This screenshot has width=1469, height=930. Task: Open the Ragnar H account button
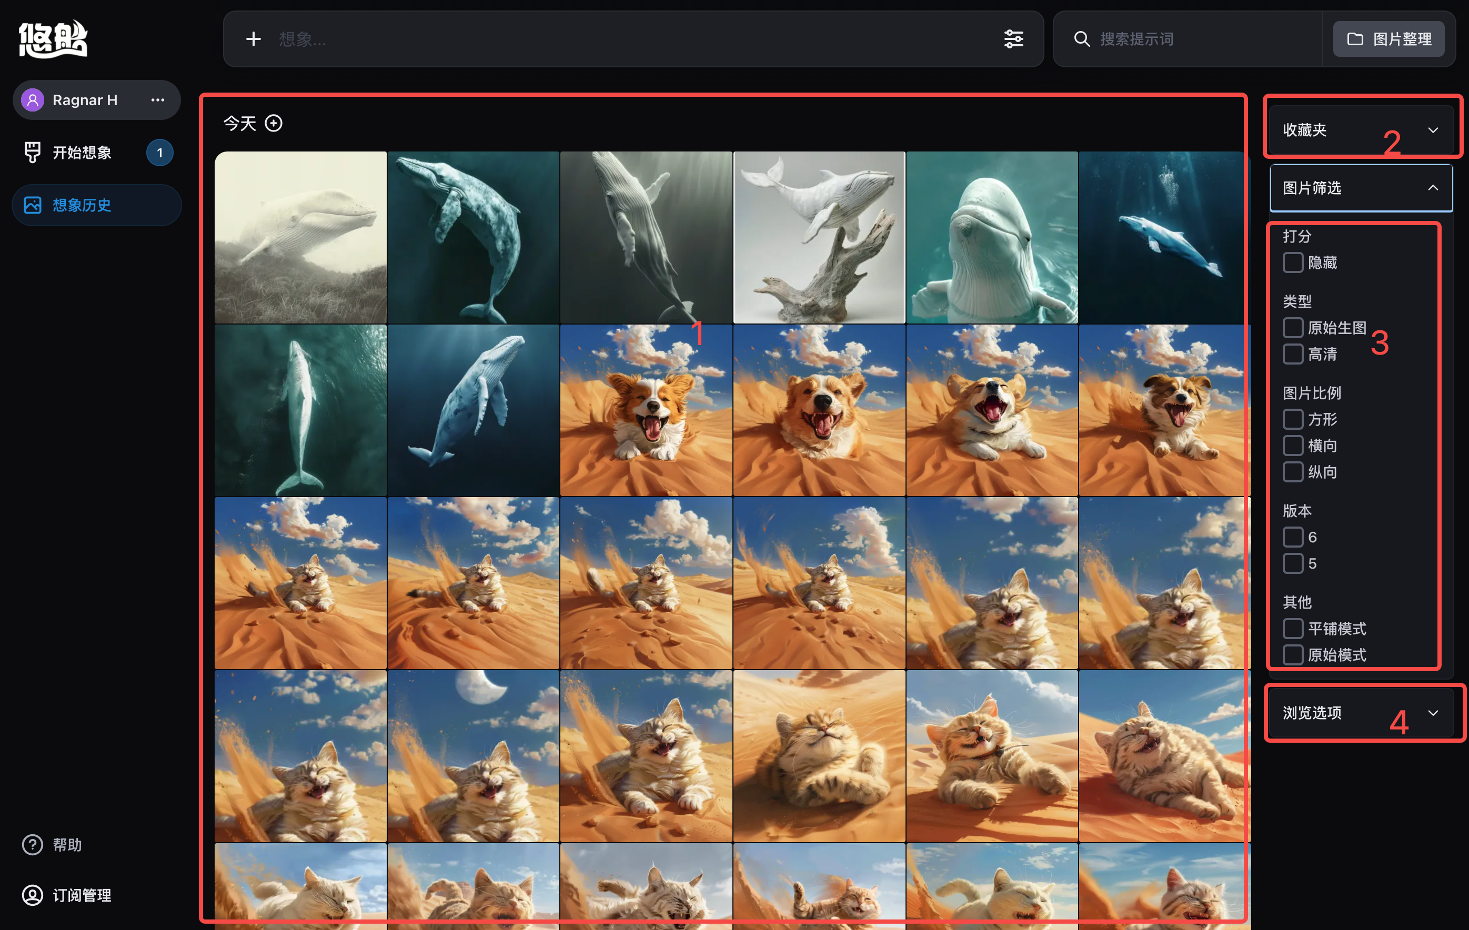(x=96, y=100)
